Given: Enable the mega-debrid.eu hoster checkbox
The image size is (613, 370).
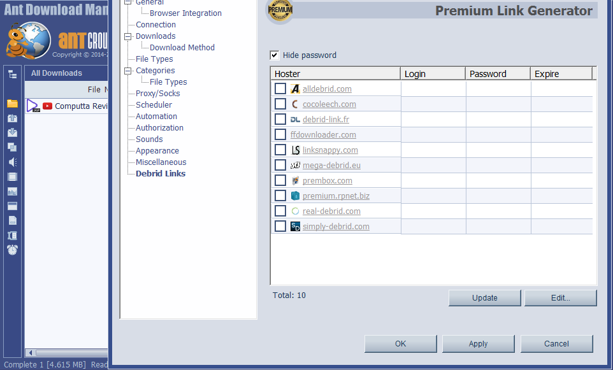Looking at the screenshot, I should pos(280,165).
